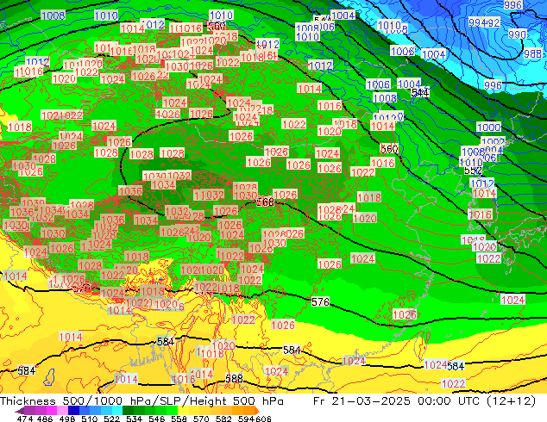Click the orange arrow tip ending the legend
Viewport: 547px width, 422px height.
pos(257,411)
